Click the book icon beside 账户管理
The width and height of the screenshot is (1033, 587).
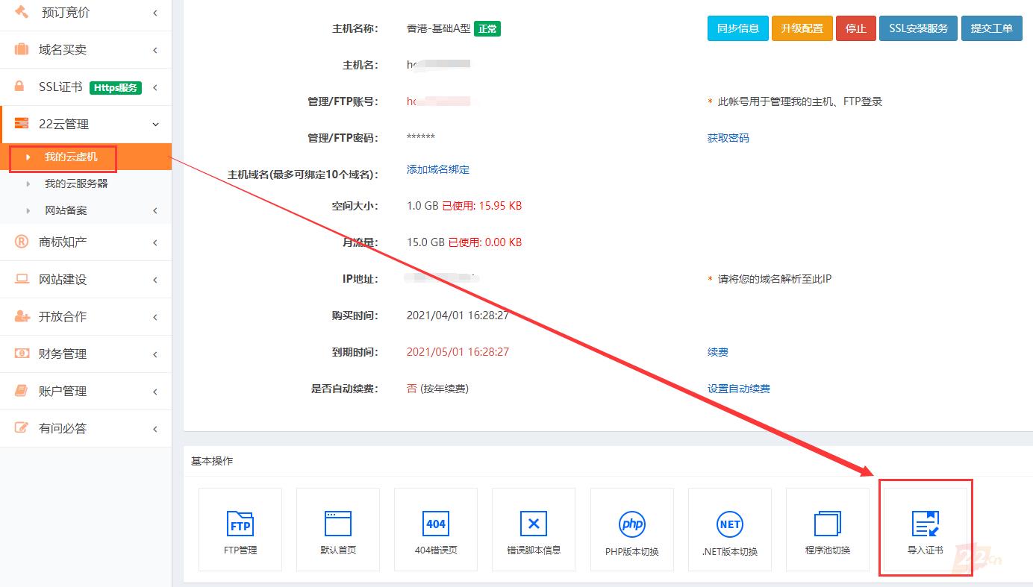22,391
